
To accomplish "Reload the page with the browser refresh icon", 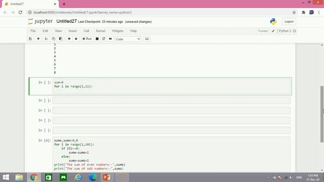I will [x=20, y=12].
